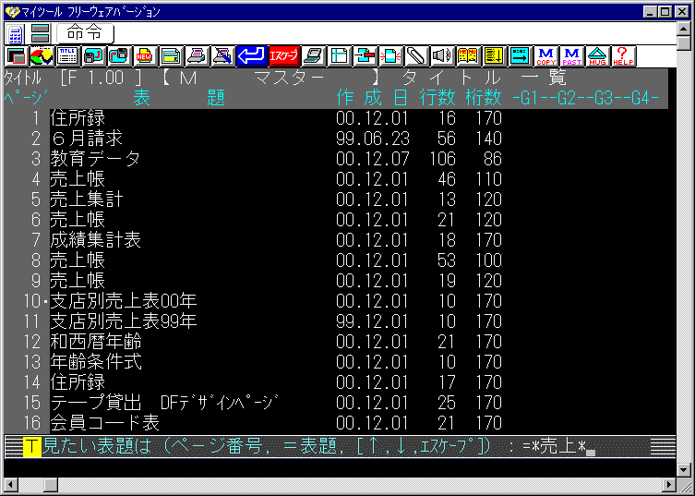The height and width of the screenshot is (496, 695).
Task: Open the HELP question mark icon
Action: click(x=623, y=56)
